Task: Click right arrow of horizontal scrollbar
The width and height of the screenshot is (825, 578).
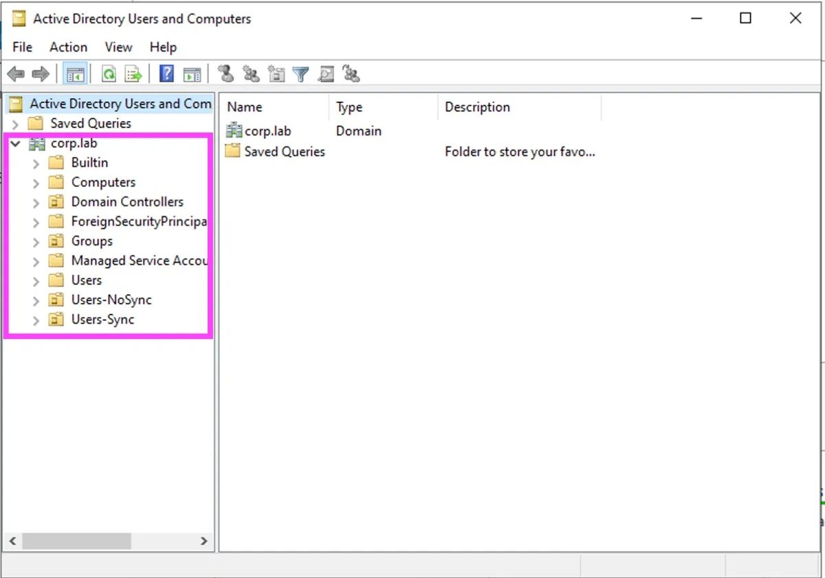Action: pos(204,542)
